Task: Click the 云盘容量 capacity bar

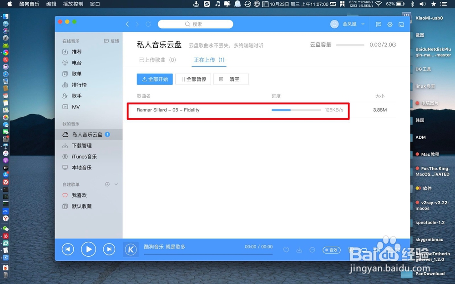Action: coord(350,45)
